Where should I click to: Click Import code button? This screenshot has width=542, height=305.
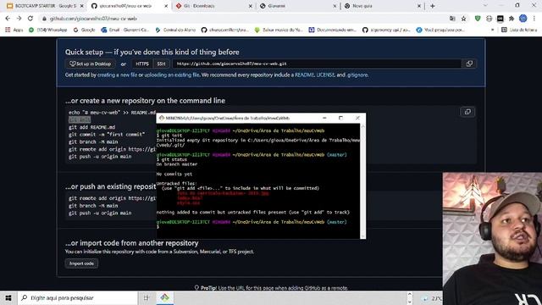pos(81,263)
